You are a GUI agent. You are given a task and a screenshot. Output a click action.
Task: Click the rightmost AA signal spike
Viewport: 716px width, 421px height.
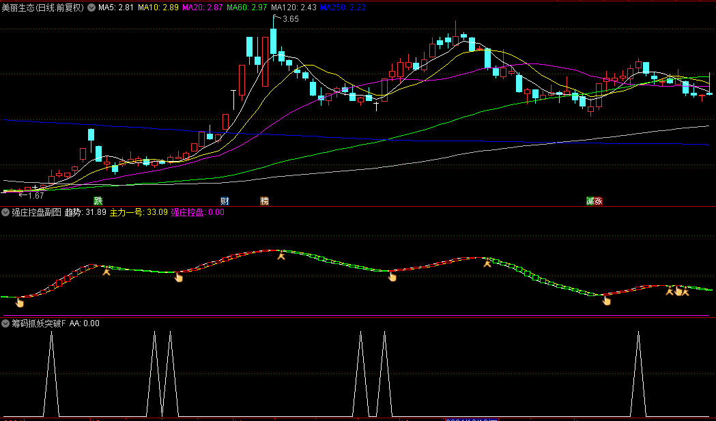(638, 373)
